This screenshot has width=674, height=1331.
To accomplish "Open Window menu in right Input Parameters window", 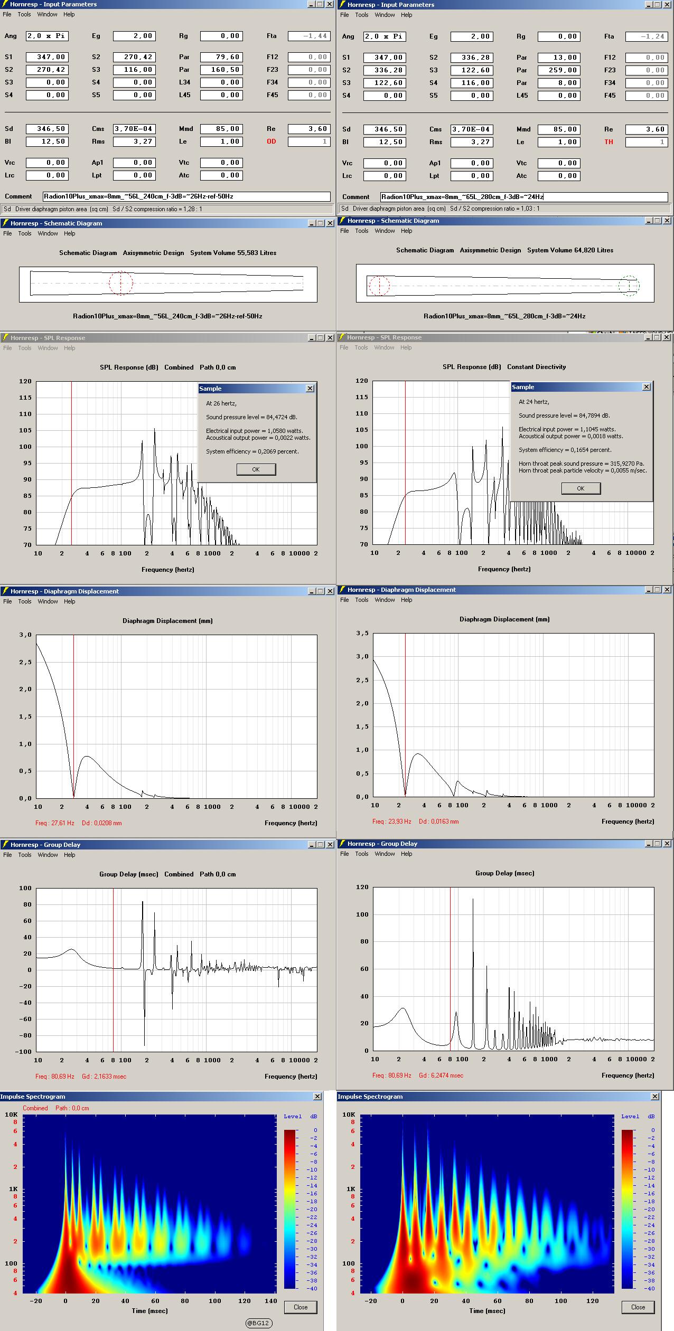I will pos(385,15).
